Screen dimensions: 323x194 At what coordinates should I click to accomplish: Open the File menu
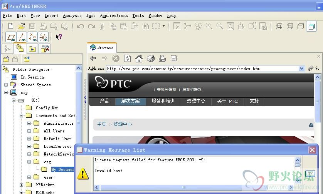7,16
